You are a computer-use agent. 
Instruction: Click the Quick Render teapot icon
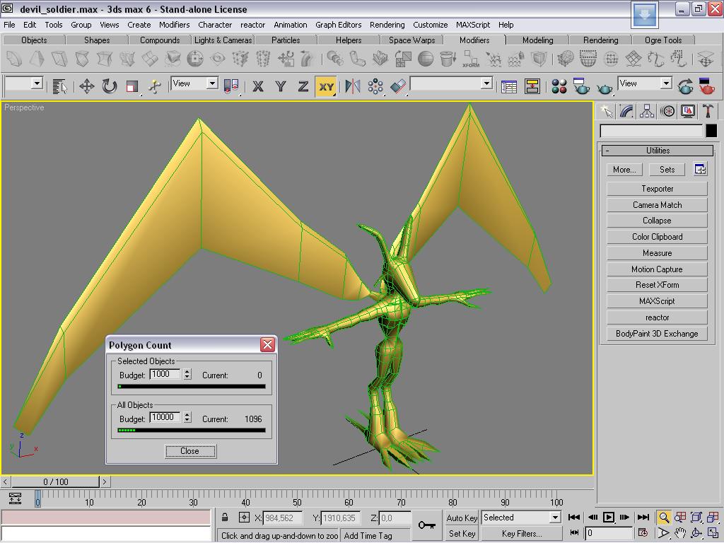coord(605,86)
